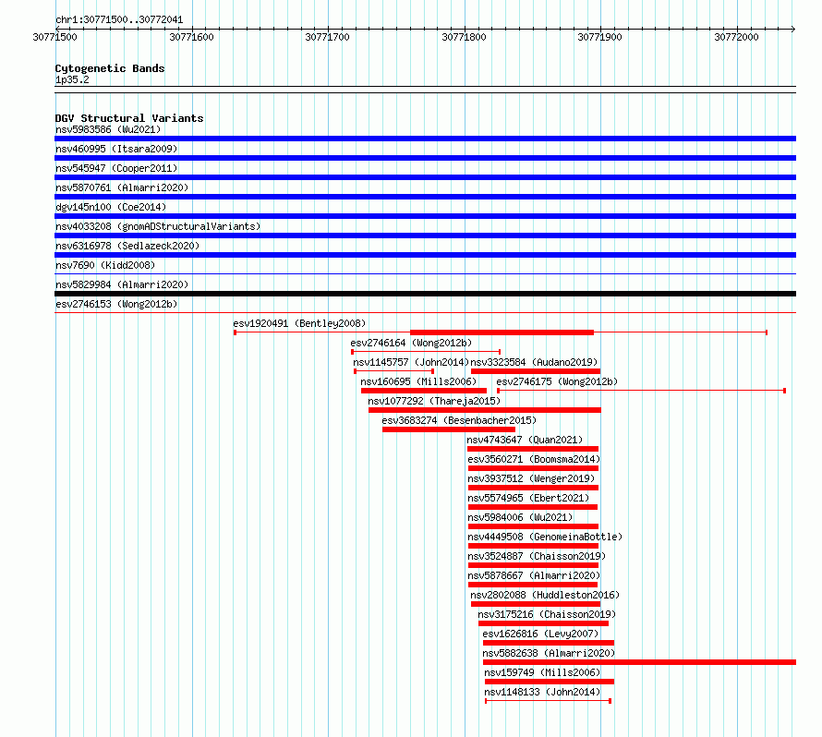The image size is (822, 737).
Task: Click the nsv5870761 (Almarri2020) label
Action: point(122,187)
